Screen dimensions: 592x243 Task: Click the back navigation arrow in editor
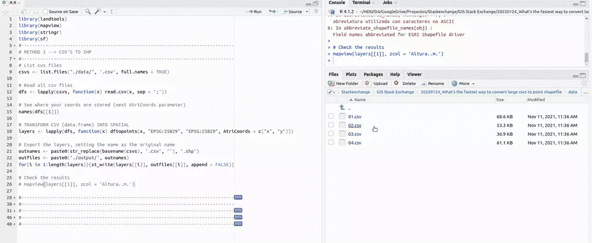(5, 12)
